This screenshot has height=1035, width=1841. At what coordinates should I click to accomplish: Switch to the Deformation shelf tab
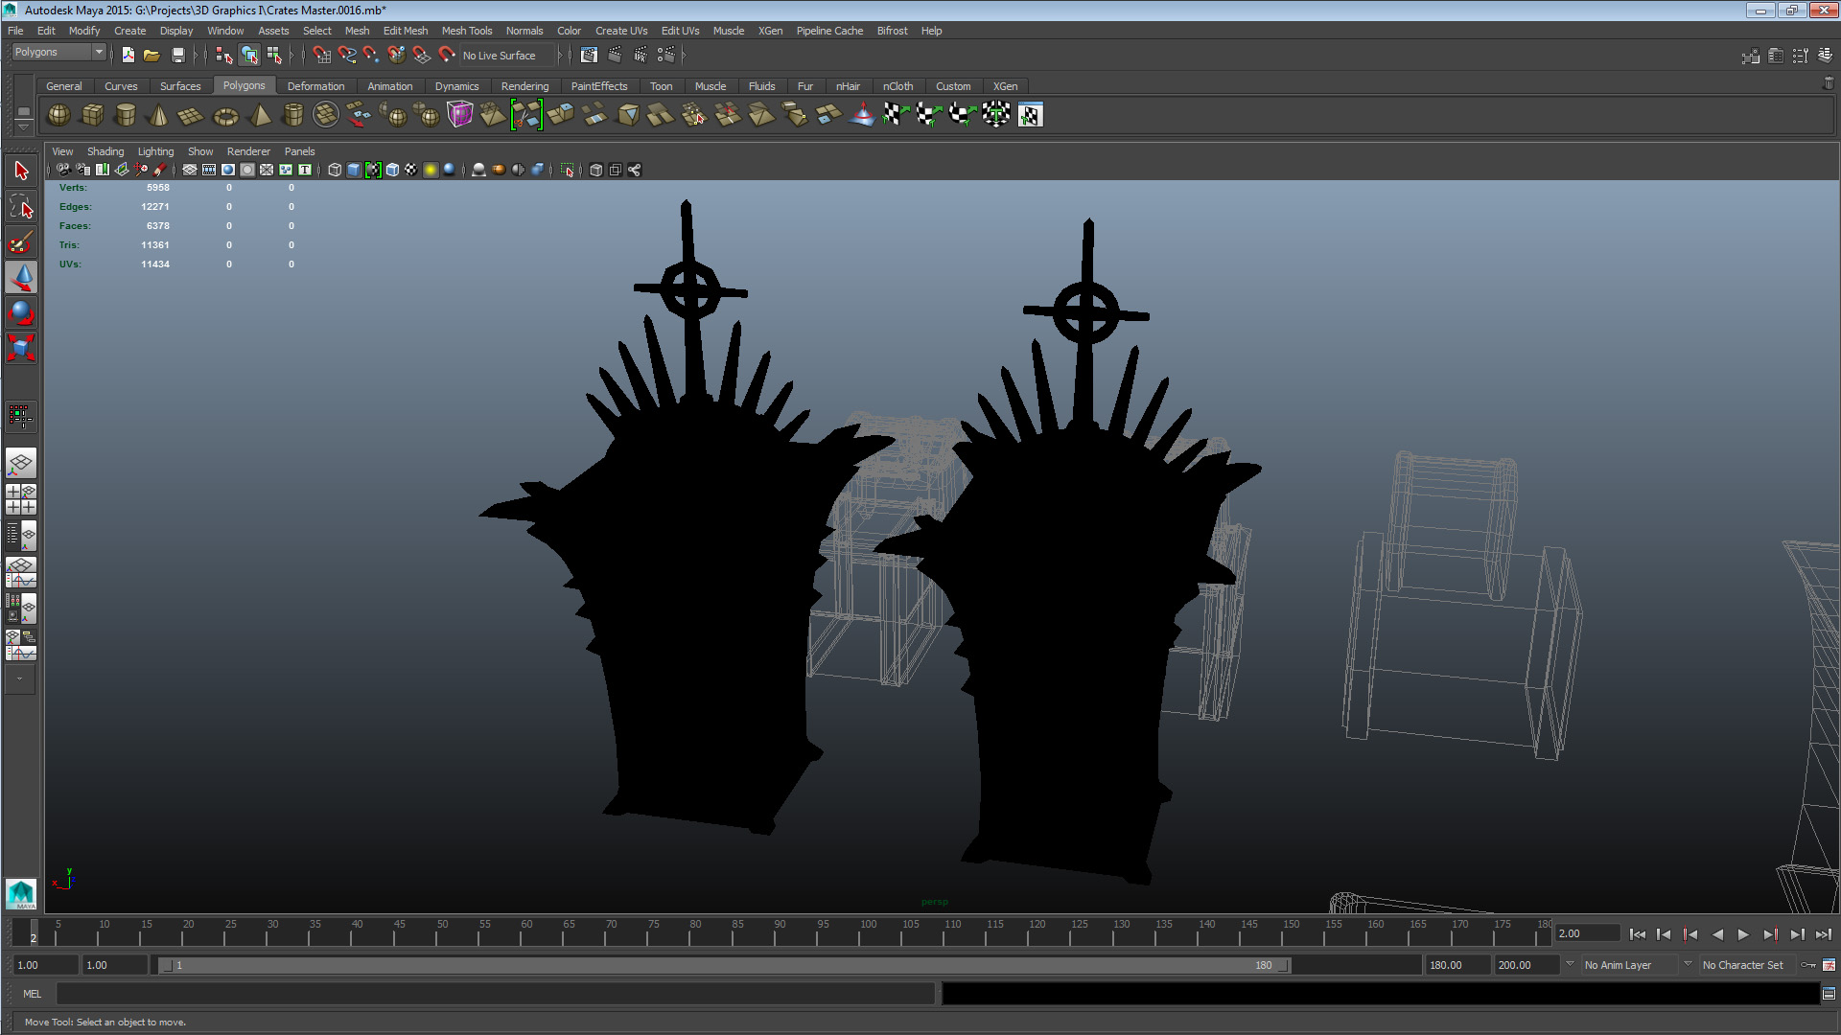click(315, 86)
